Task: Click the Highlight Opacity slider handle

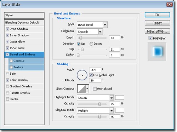Action: tap(99, 104)
